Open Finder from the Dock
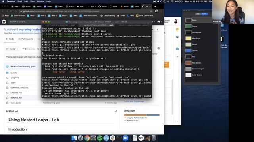 tap(74, 138)
